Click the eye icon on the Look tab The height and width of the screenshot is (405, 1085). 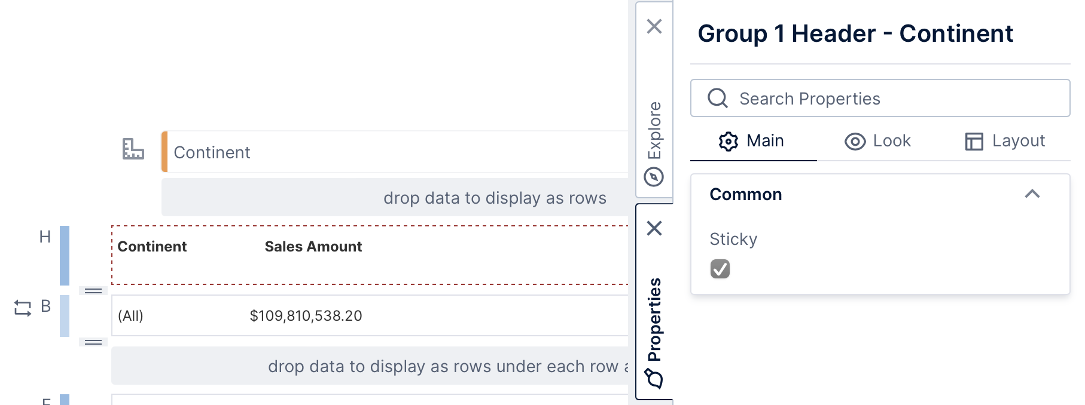(x=855, y=140)
